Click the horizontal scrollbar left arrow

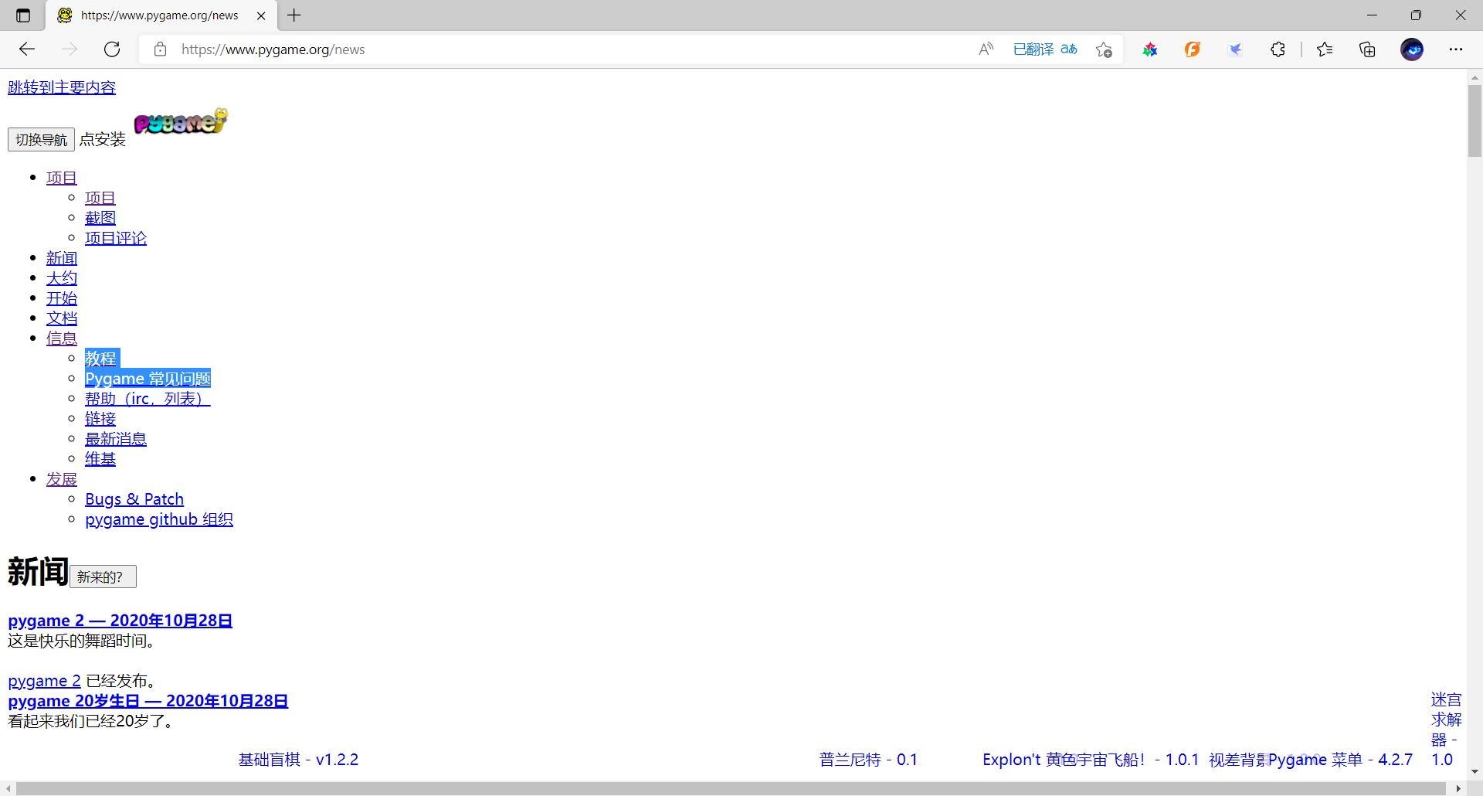pyautogui.click(x=8, y=788)
